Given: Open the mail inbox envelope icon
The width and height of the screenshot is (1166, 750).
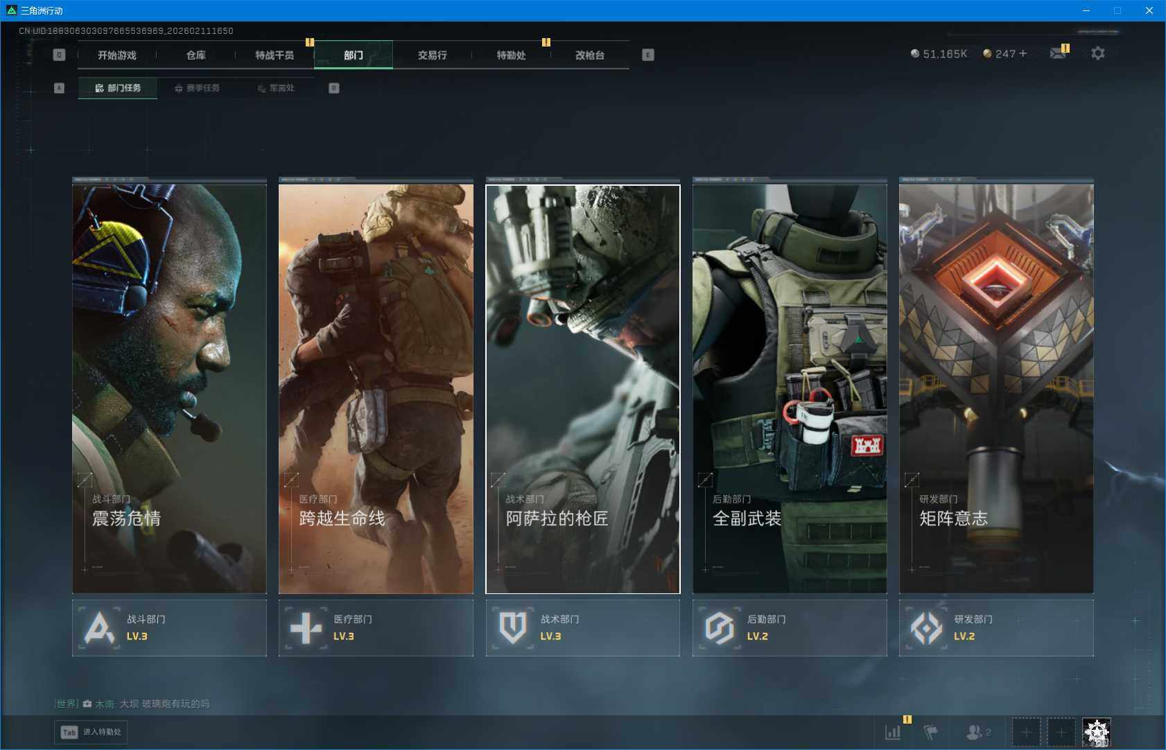Looking at the screenshot, I should click(x=1058, y=54).
